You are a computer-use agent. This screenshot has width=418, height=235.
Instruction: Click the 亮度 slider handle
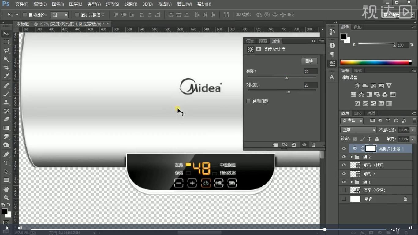286,78
